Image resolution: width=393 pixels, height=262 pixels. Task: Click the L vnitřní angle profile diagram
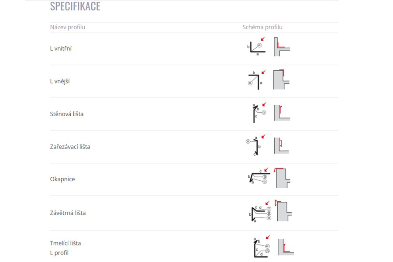[256, 46]
